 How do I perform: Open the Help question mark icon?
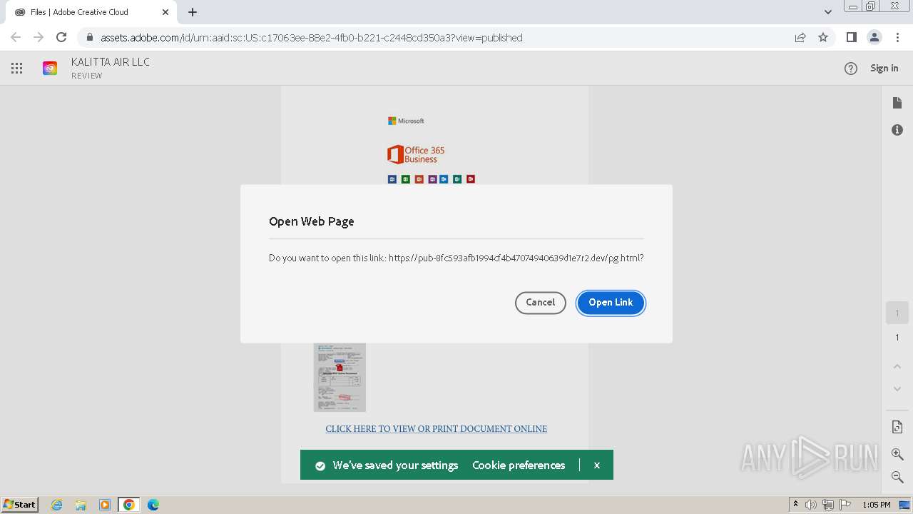851,69
